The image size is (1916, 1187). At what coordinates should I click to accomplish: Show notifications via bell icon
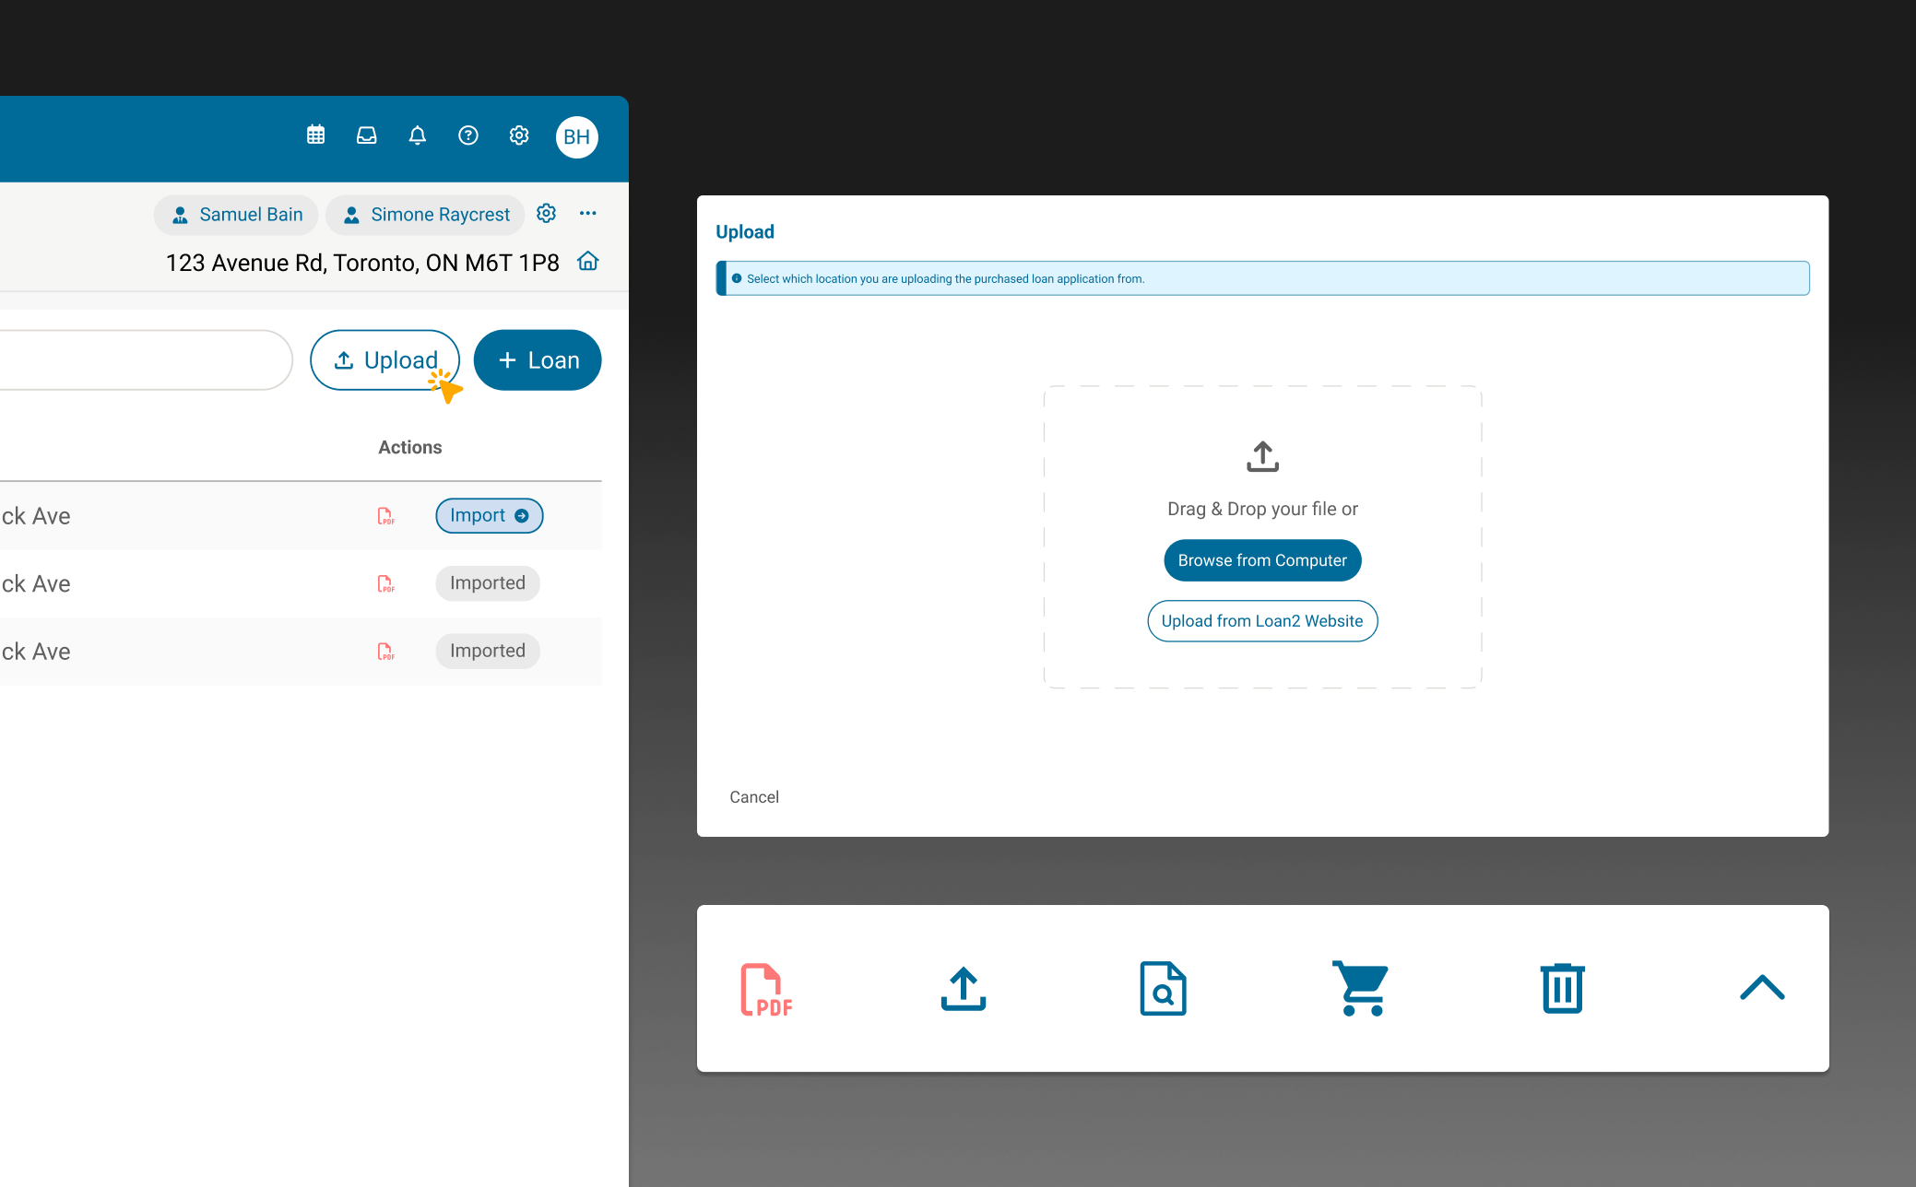click(x=418, y=135)
